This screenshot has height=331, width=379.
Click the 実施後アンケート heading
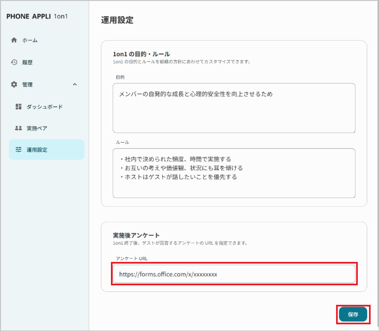pyautogui.click(x=137, y=235)
